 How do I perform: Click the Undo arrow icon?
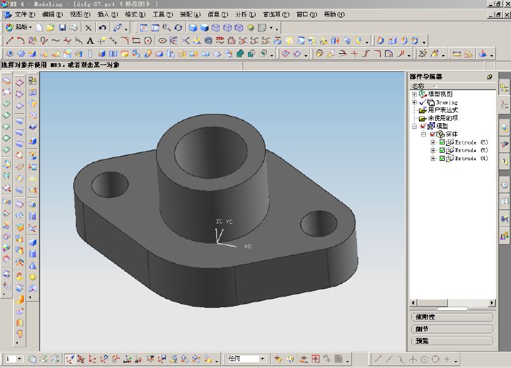coord(103,28)
